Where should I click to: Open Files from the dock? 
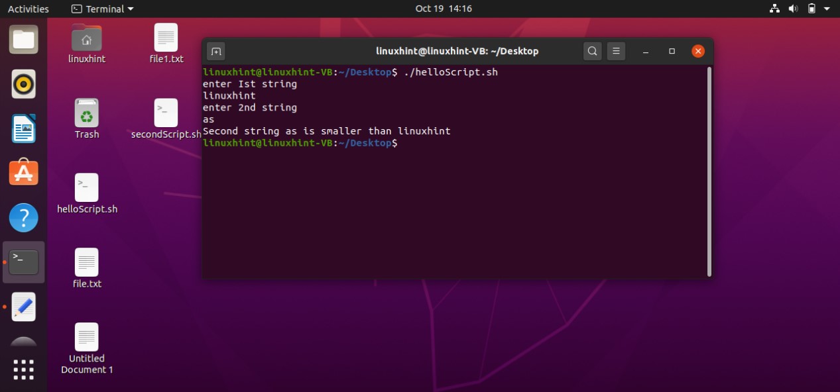point(24,39)
